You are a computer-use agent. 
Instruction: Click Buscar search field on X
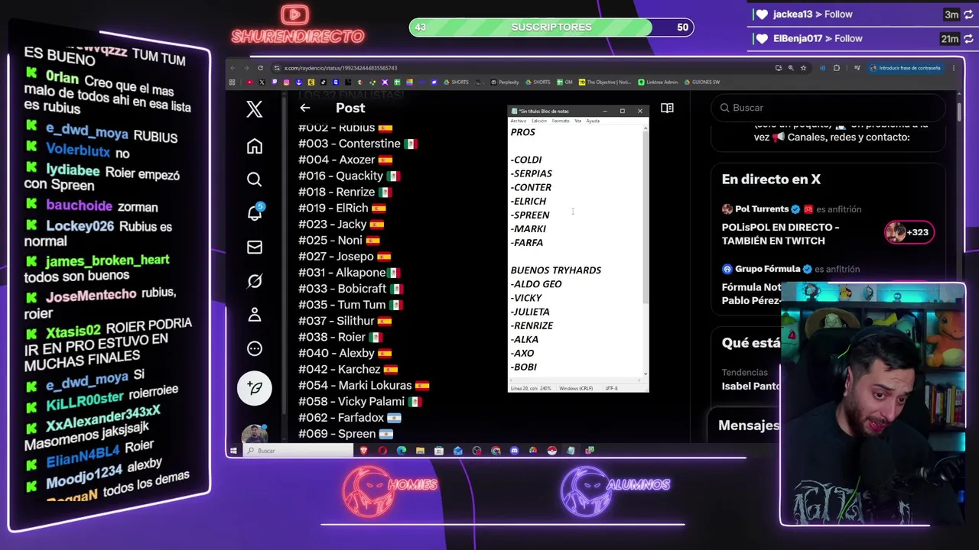tap(828, 108)
